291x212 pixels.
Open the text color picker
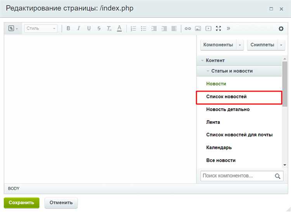tap(120, 28)
